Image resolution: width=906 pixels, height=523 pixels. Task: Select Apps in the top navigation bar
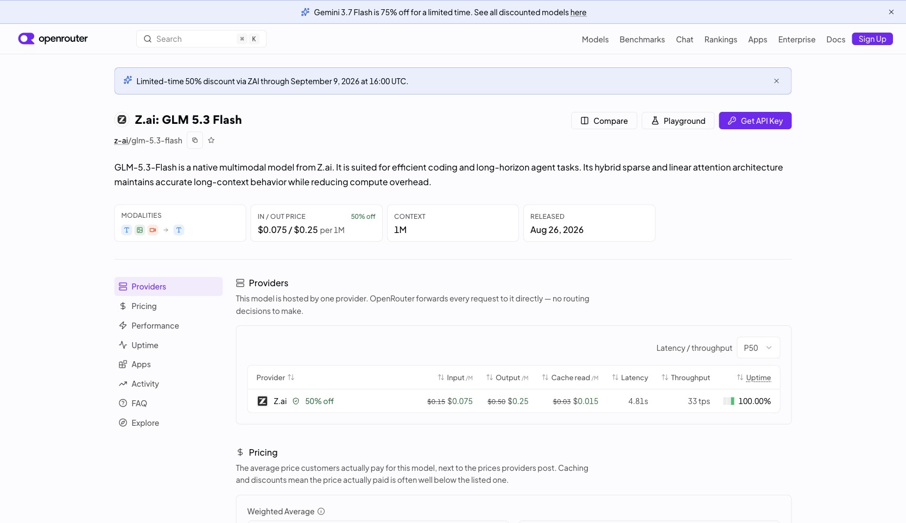pos(757,40)
